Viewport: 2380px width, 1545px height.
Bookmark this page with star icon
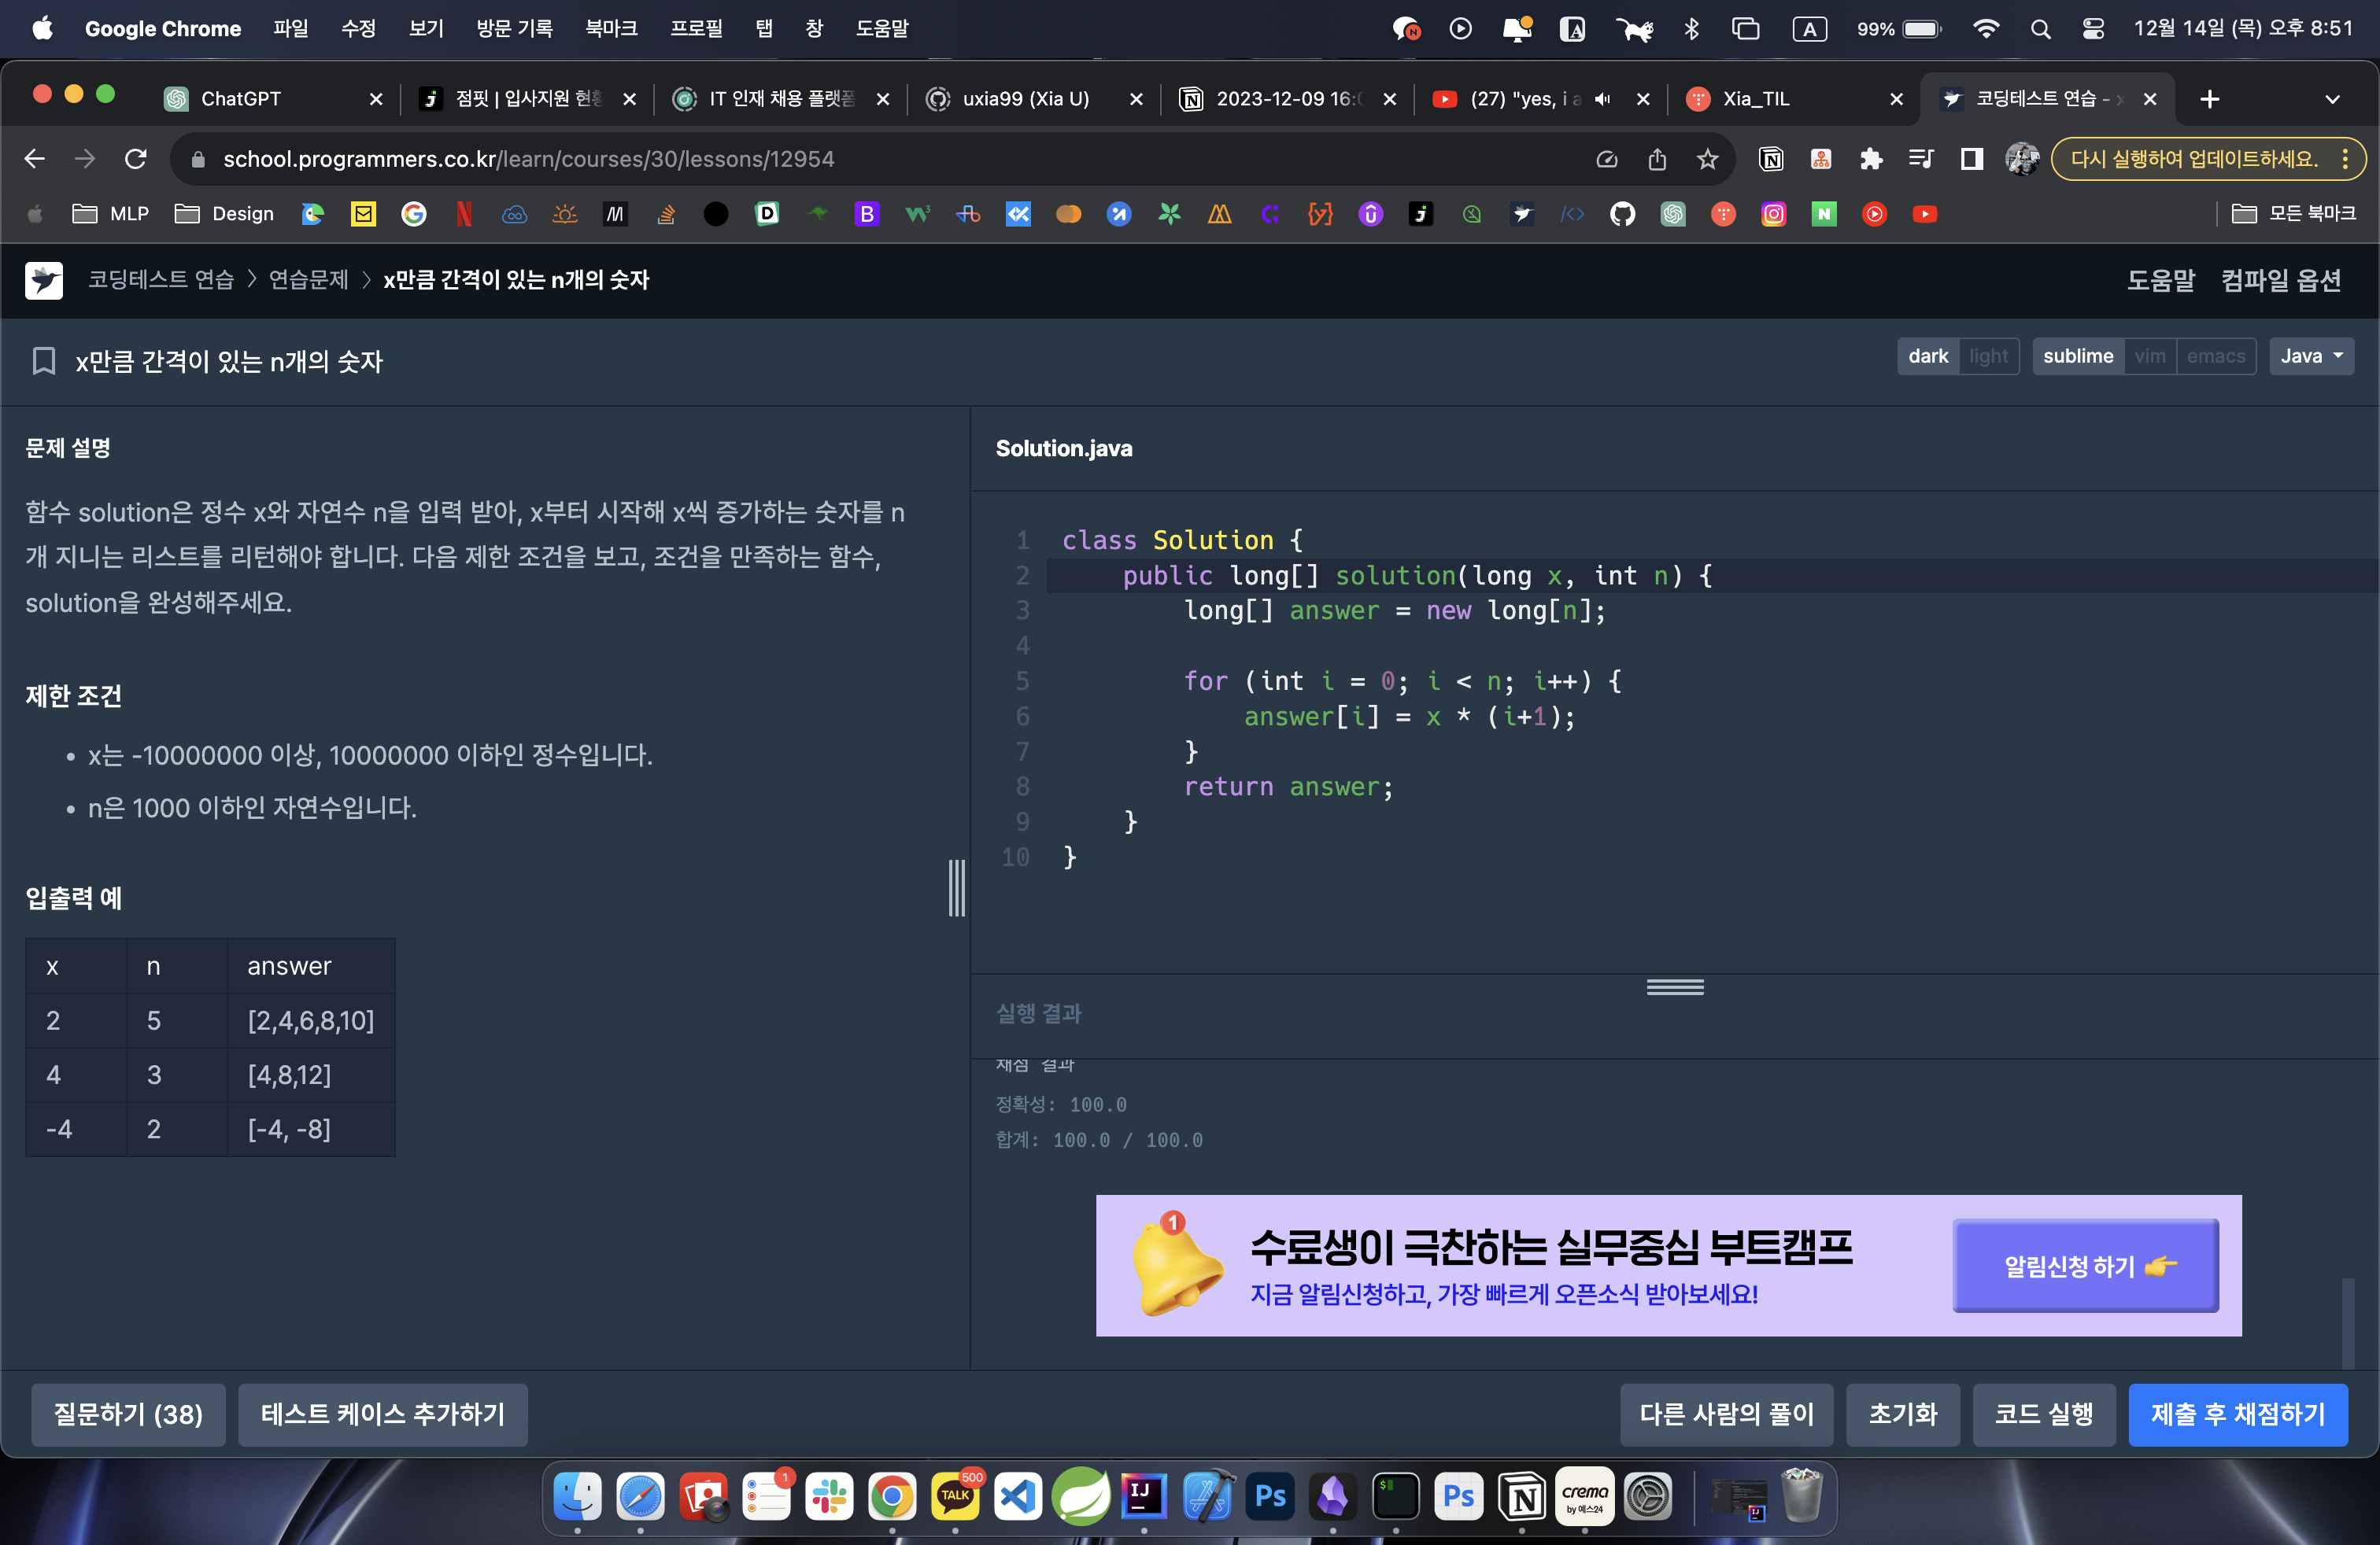1707,159
